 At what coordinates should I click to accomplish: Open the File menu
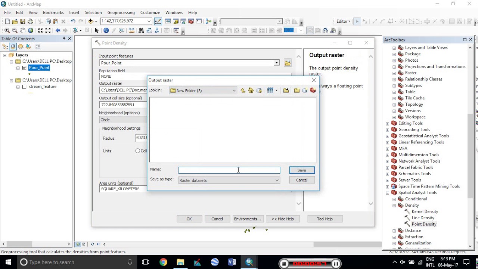(x=7, y=12)
